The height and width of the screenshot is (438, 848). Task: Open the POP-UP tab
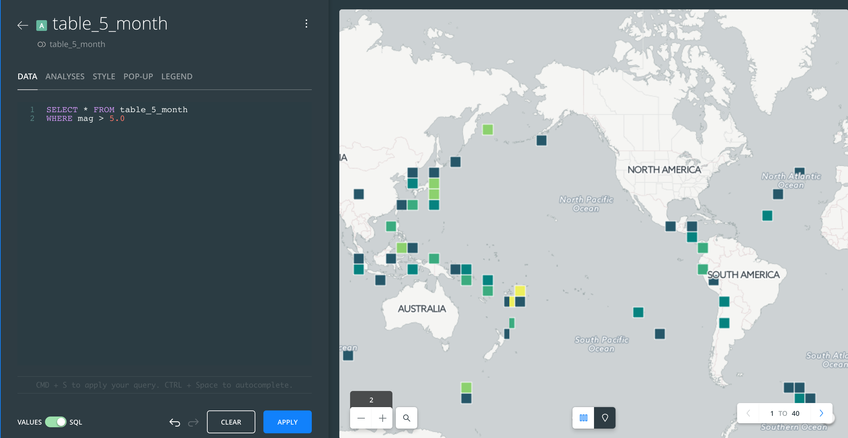(x=138, y=76)
